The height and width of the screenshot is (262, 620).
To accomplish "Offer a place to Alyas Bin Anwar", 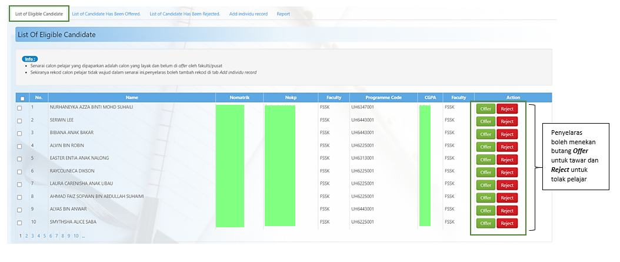I will point(485,210).
